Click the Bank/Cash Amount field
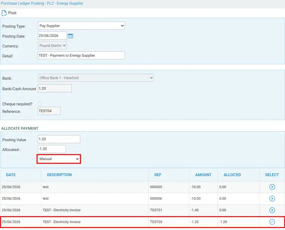This screenshot has height=230, width=285. click(55, 88)
